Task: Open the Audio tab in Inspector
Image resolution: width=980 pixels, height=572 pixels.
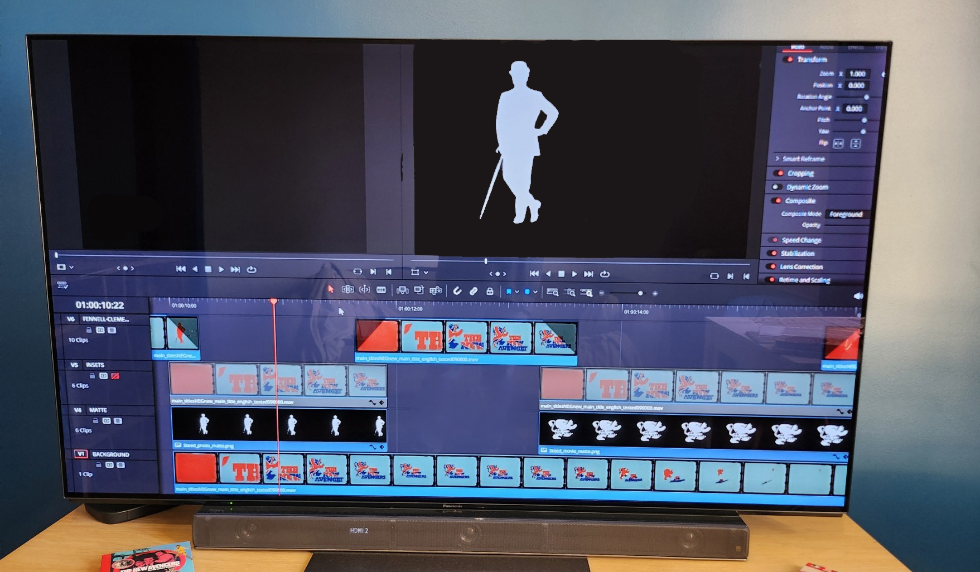Action: [826, 47]
